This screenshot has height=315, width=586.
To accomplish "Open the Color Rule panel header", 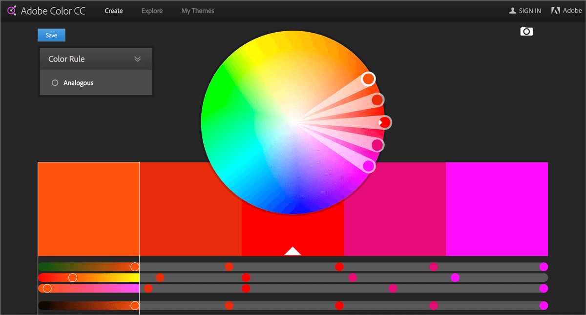I will click(88, 59).
